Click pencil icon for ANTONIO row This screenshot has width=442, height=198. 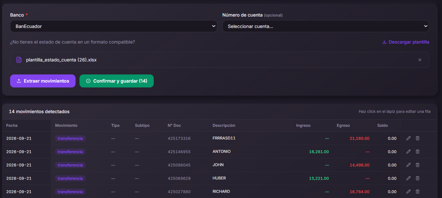click(408, 152)
